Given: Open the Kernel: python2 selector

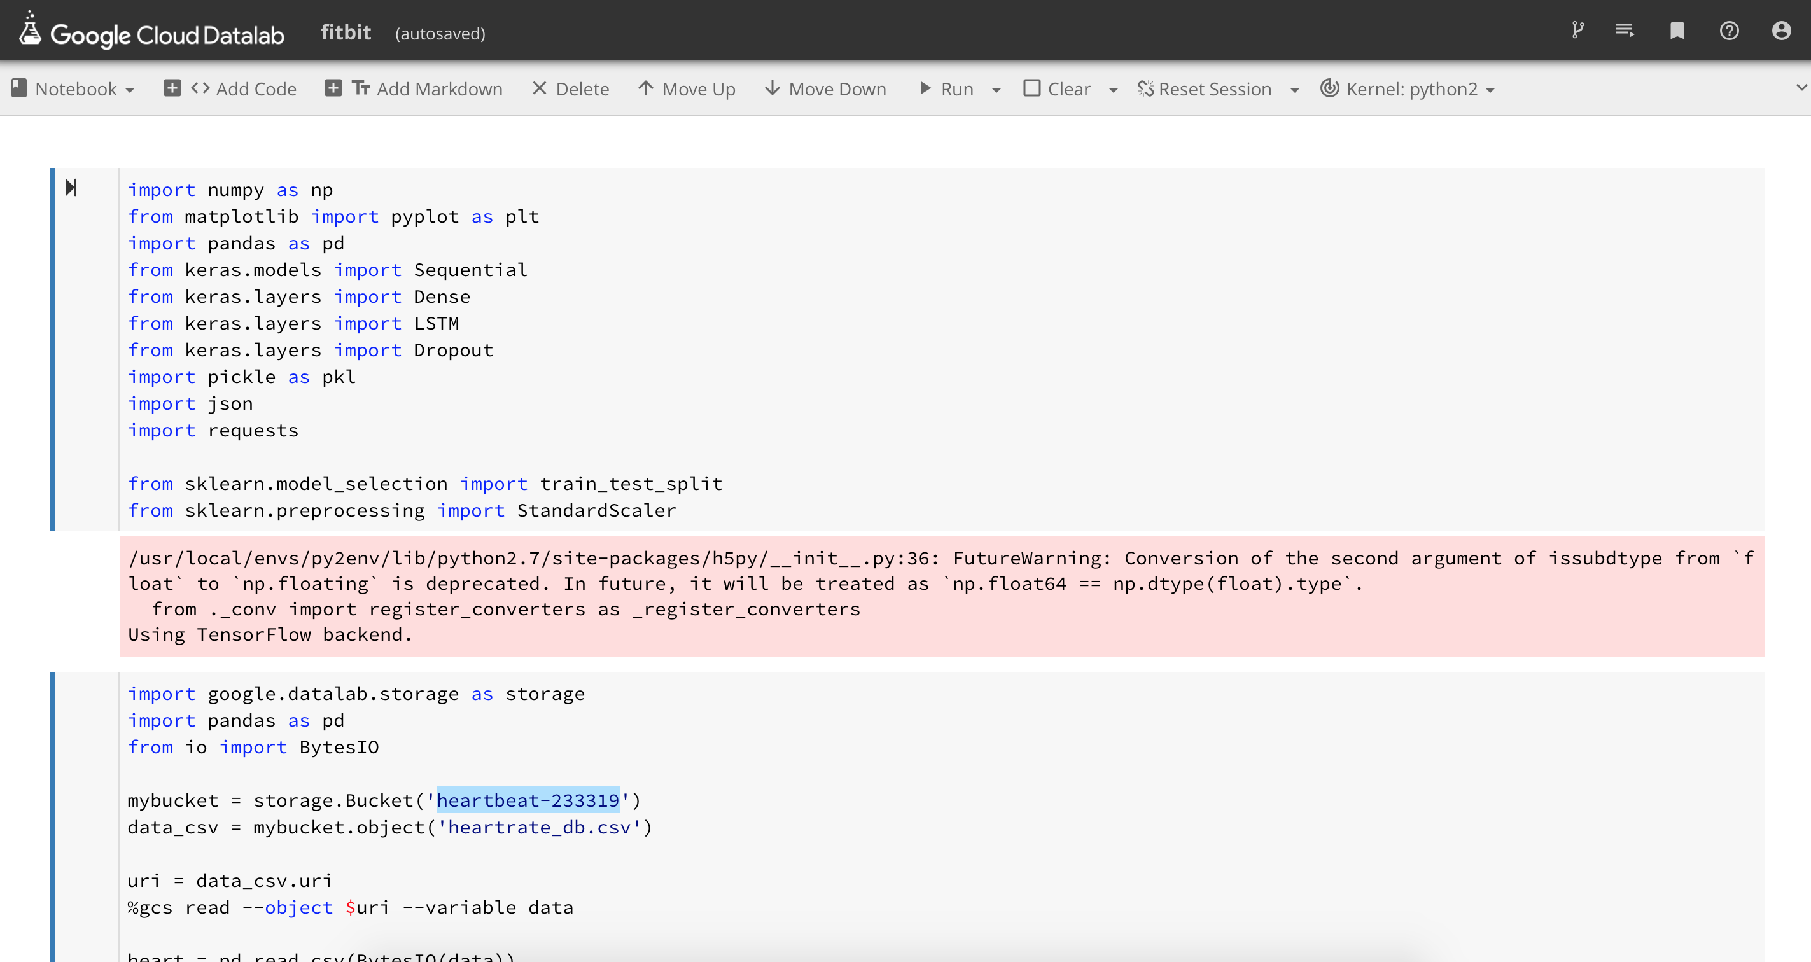Looking at the screenshot, I should click(1408, 88).
